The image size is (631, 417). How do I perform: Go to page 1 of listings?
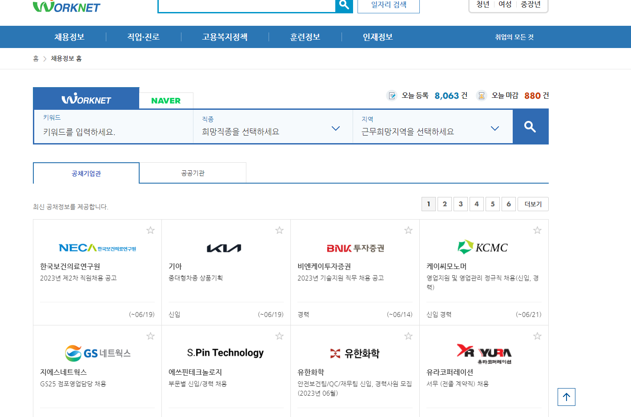tap(429, 204)
